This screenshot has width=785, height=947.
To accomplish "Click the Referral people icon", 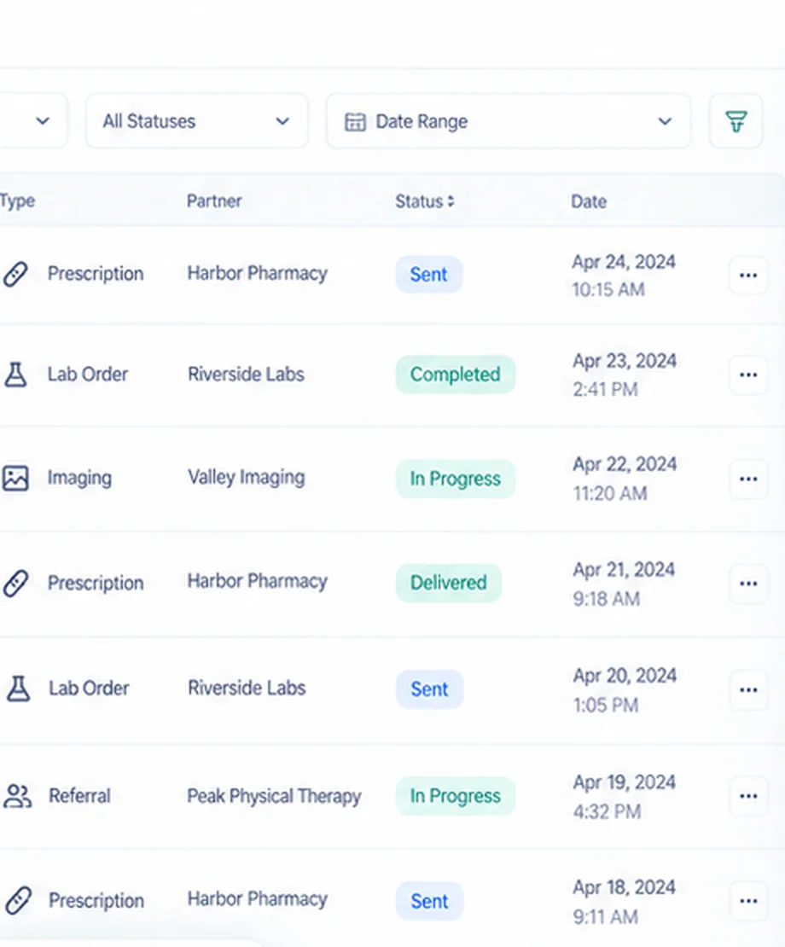I will pyautogui.click(x=18, y=796).
